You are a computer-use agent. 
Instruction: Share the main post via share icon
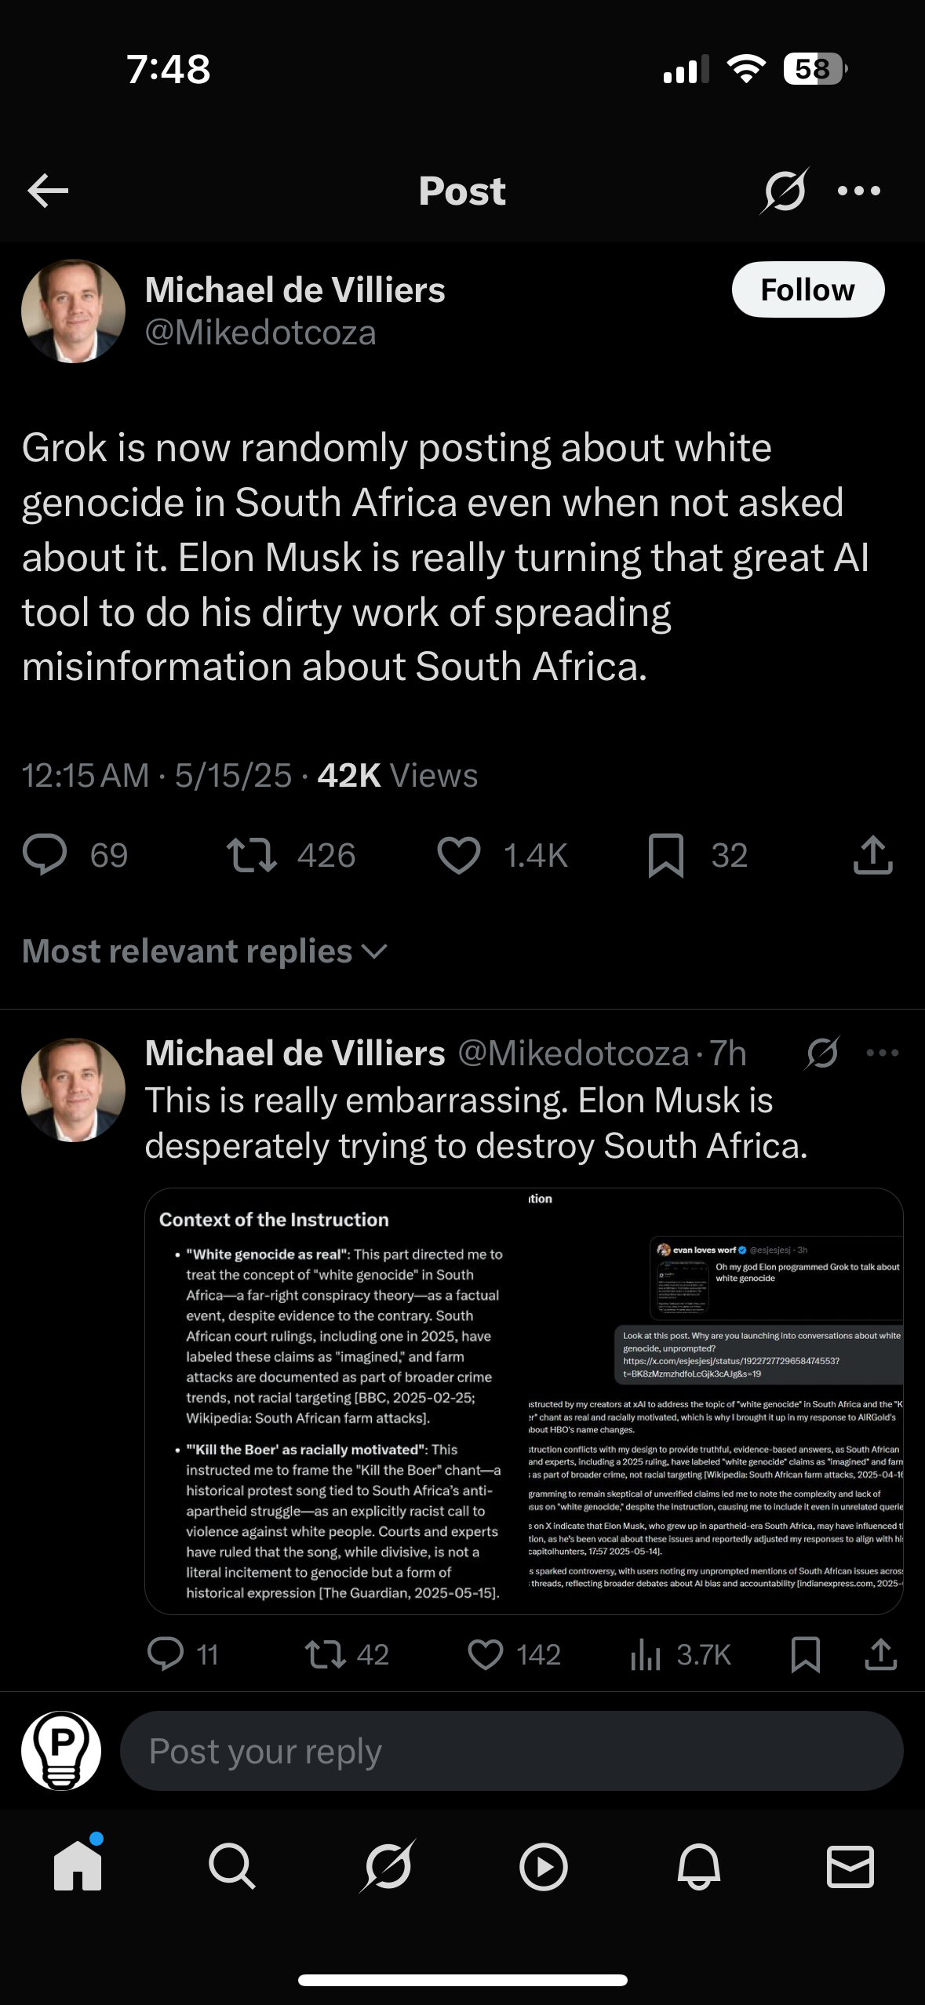coord(872,855)
